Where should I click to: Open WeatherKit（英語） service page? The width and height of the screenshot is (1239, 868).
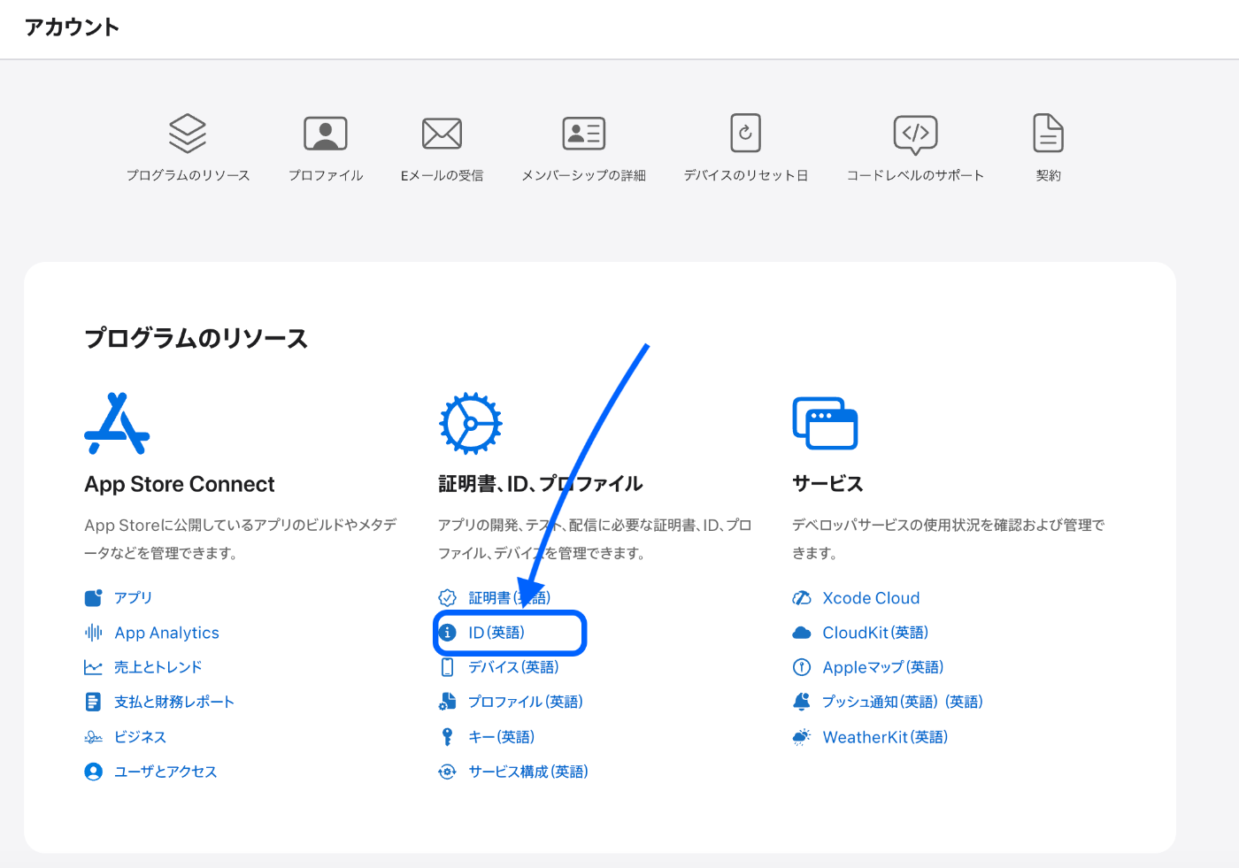[885, 736]
